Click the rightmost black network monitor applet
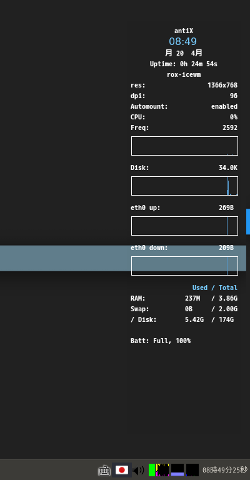This screenshot has width=250, height=480. (x=192, y=470)
